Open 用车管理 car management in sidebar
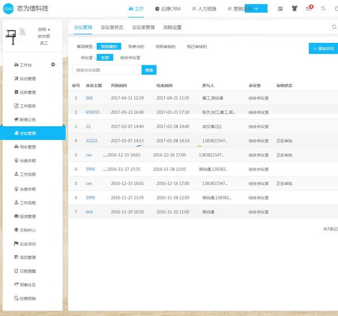This screenshot has height=316, width=338. 27,147
